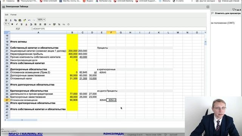Image resolution: width=242 pixels, height=136 pixels.
Task: Click cell B21 showing 200,000
Action: 72,51
